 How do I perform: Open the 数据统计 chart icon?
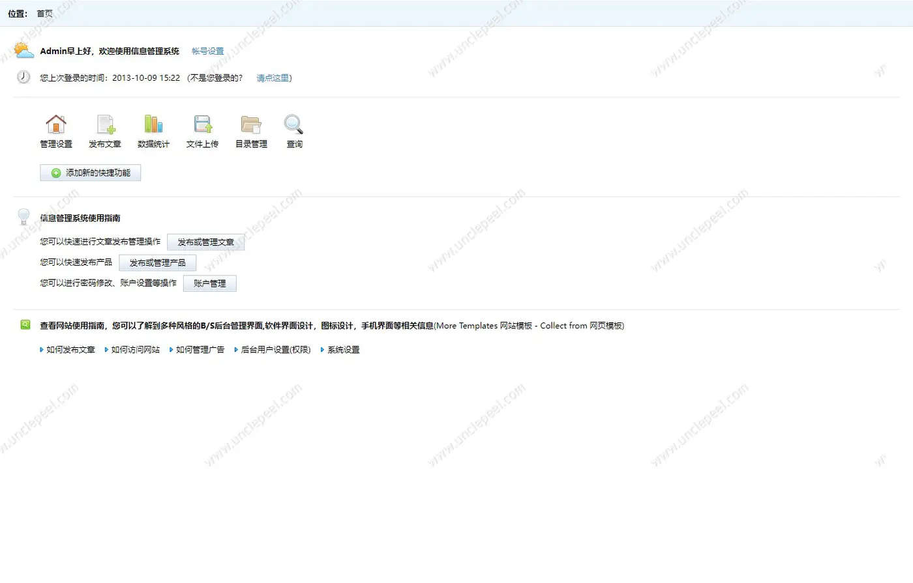pyautogui.click(x=153, y=124)
